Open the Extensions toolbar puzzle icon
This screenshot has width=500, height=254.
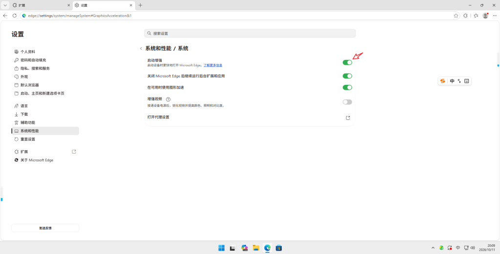point(465,16)
